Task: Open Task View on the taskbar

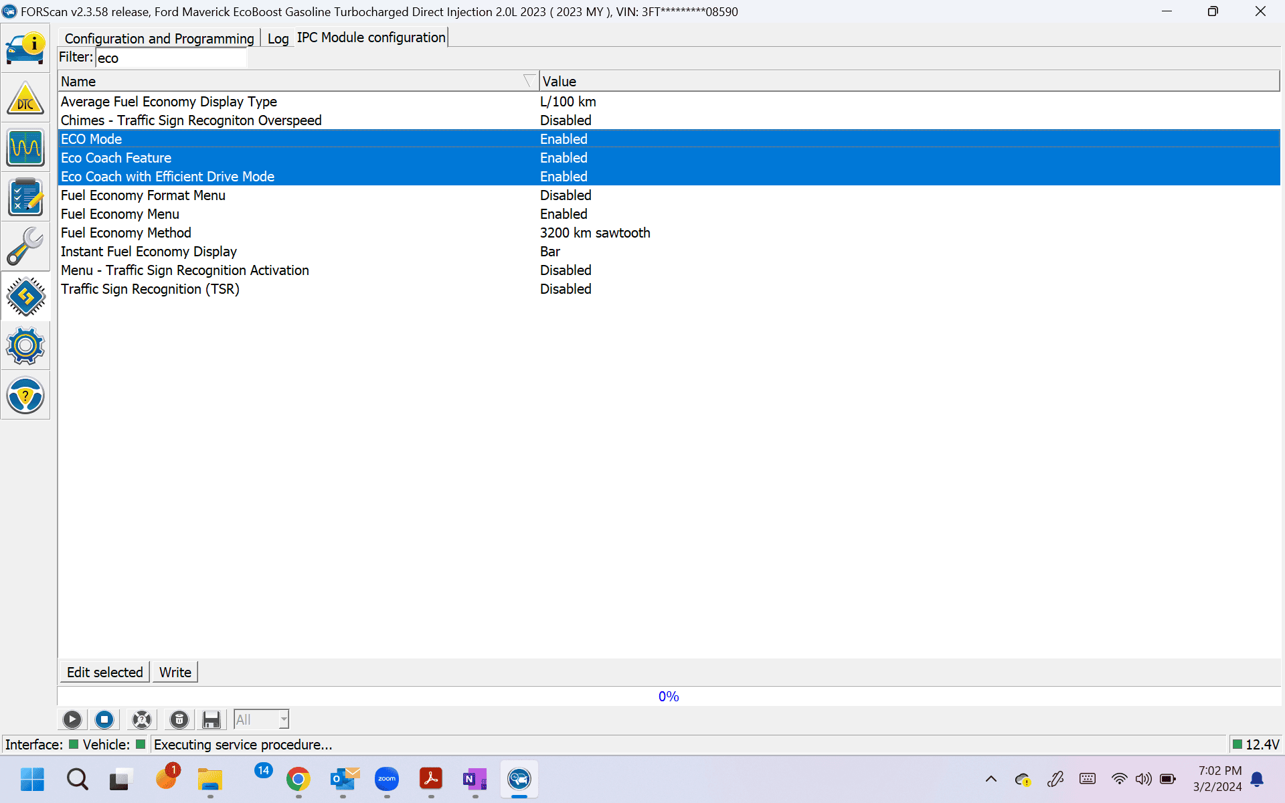Action: (121, 779)
